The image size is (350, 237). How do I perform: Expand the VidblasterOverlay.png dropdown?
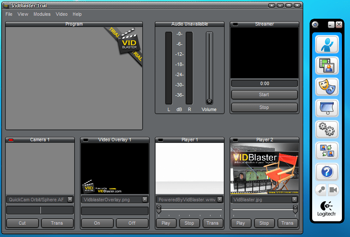coord(145,199)
